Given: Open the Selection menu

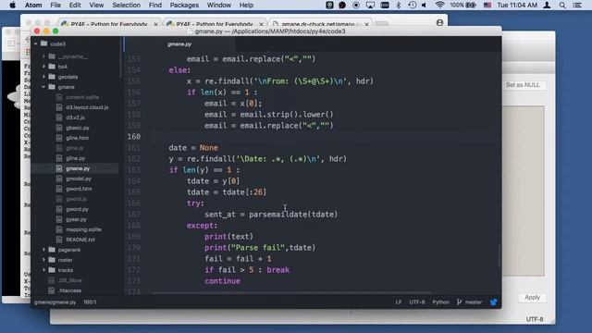Looking at the screenshot, I should coord(126,5).
